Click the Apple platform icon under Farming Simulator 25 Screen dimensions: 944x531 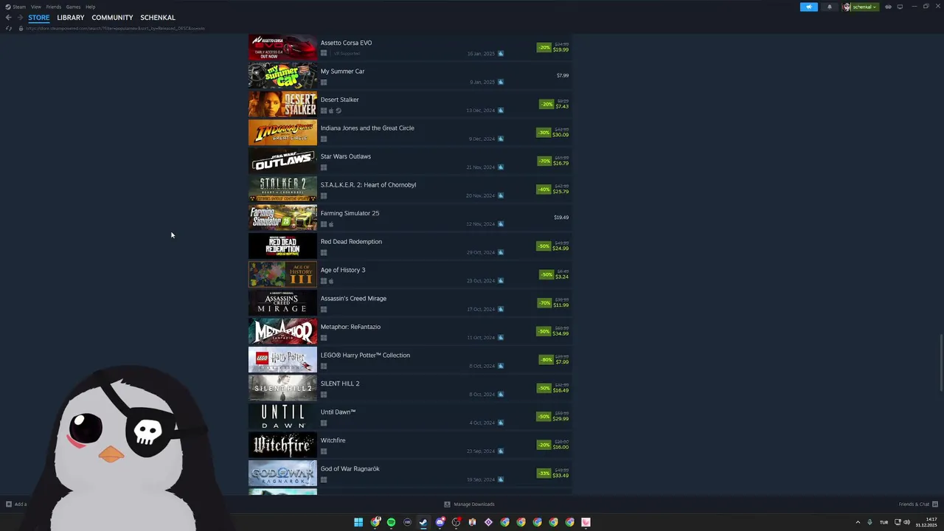point(331,224)
